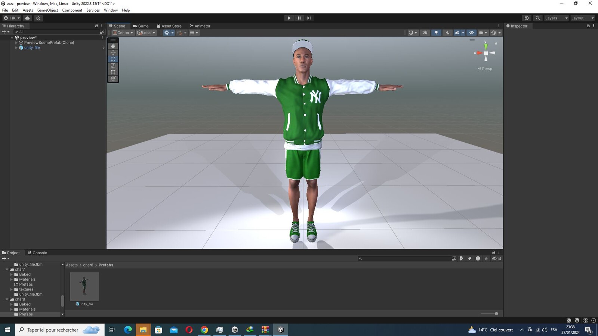598x336 pixels.
Task: Select the Scale tool
Action: pyautogui.click(x=113, y=66)
